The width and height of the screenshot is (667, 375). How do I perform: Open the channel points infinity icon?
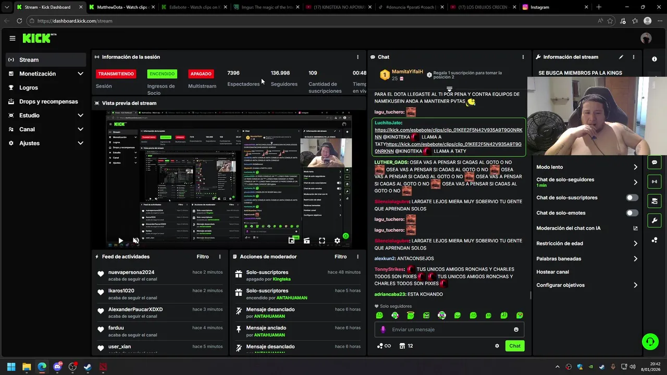coord(384,346)
